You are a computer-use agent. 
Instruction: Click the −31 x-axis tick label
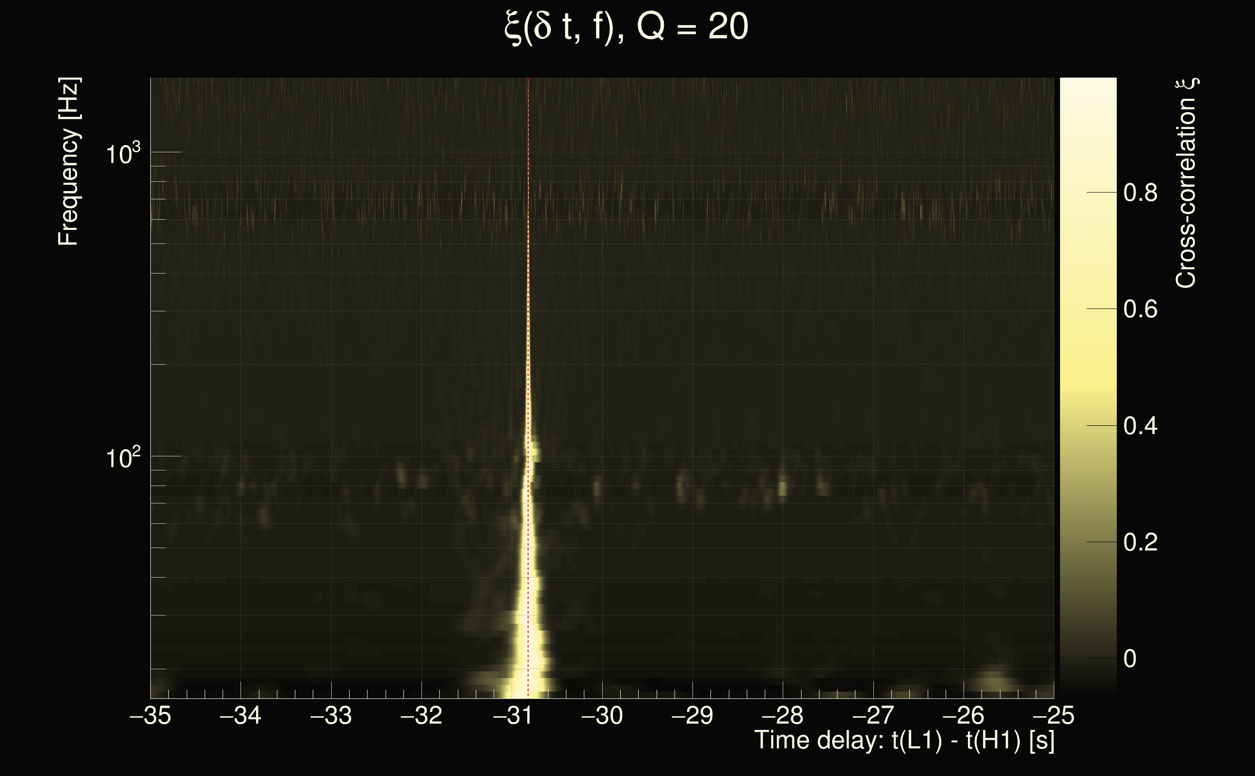(x=512, y=715)
